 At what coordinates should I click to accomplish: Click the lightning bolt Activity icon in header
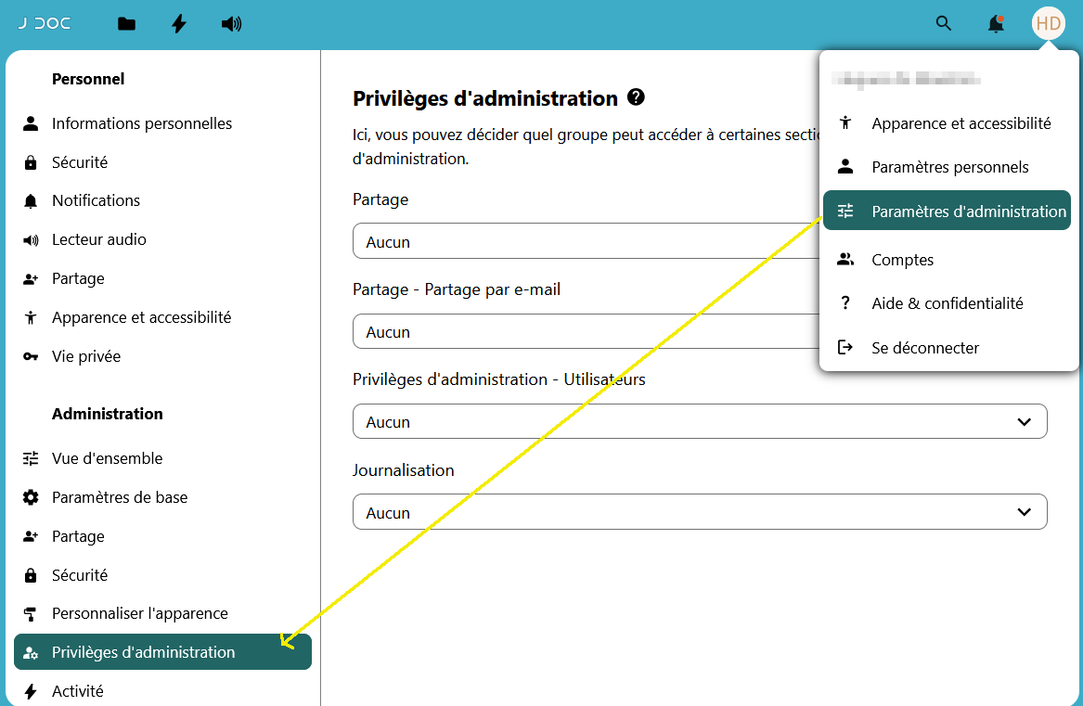pos(178,23)
